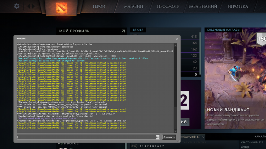Go back with the left arrow

(x=28, y=6)
